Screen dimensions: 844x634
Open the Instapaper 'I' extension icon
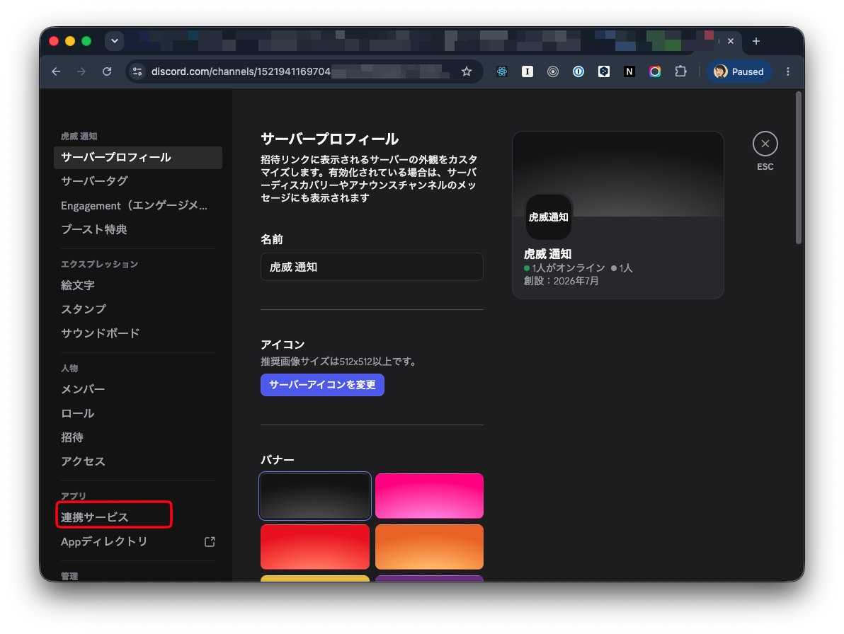(527, 71)
